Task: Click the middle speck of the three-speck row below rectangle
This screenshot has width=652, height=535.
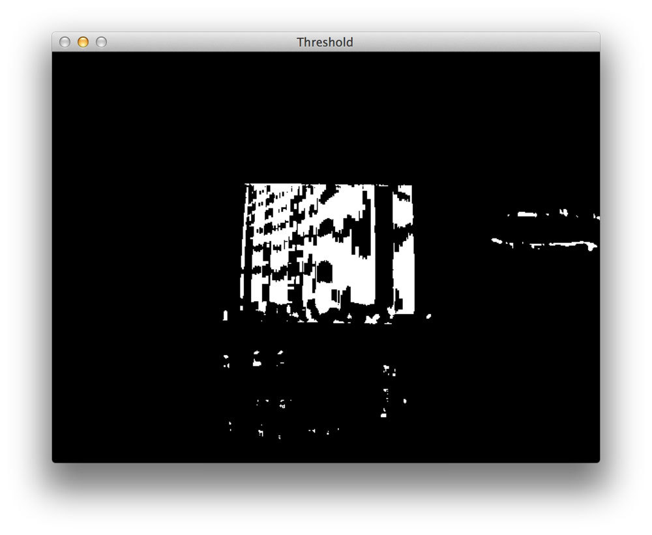Action: pos(256,359)
